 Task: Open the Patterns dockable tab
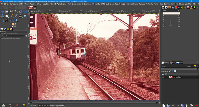(x=169, y=8)
